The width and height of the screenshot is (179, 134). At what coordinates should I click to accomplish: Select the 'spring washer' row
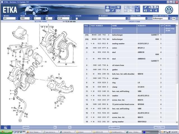coord(130,122)
